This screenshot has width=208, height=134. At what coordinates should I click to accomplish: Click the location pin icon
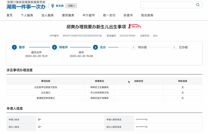click(53, 6)
